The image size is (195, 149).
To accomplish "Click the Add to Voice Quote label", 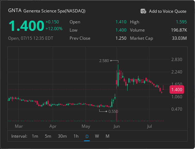I will pos(168,11).
